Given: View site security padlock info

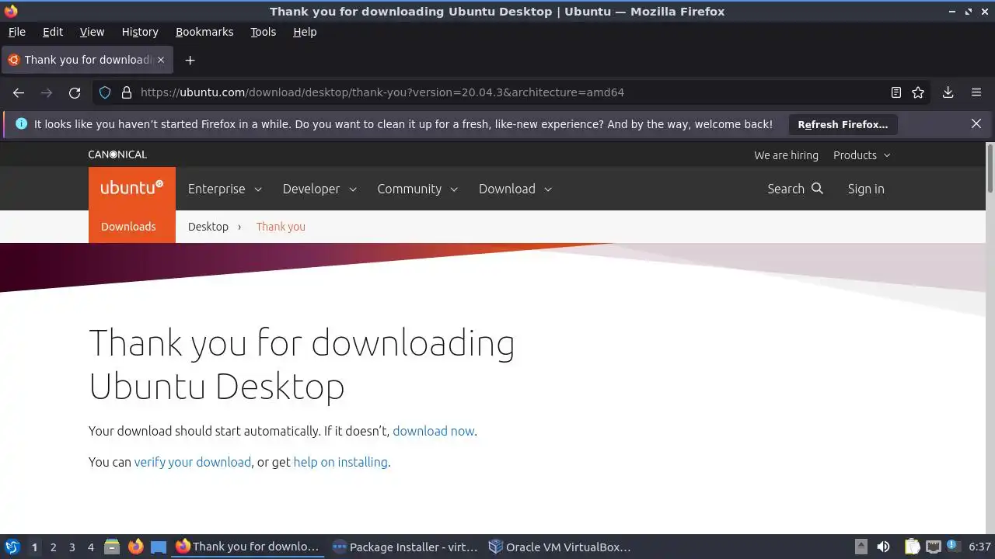Looking at the screenshot, I should click(127, 92).
